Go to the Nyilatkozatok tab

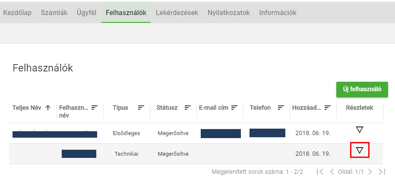point(229,12)
